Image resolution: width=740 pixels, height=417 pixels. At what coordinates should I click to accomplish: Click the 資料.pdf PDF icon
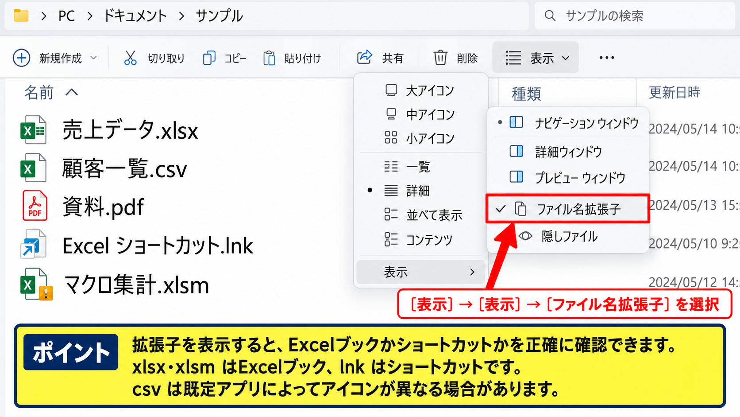point(35,205)
